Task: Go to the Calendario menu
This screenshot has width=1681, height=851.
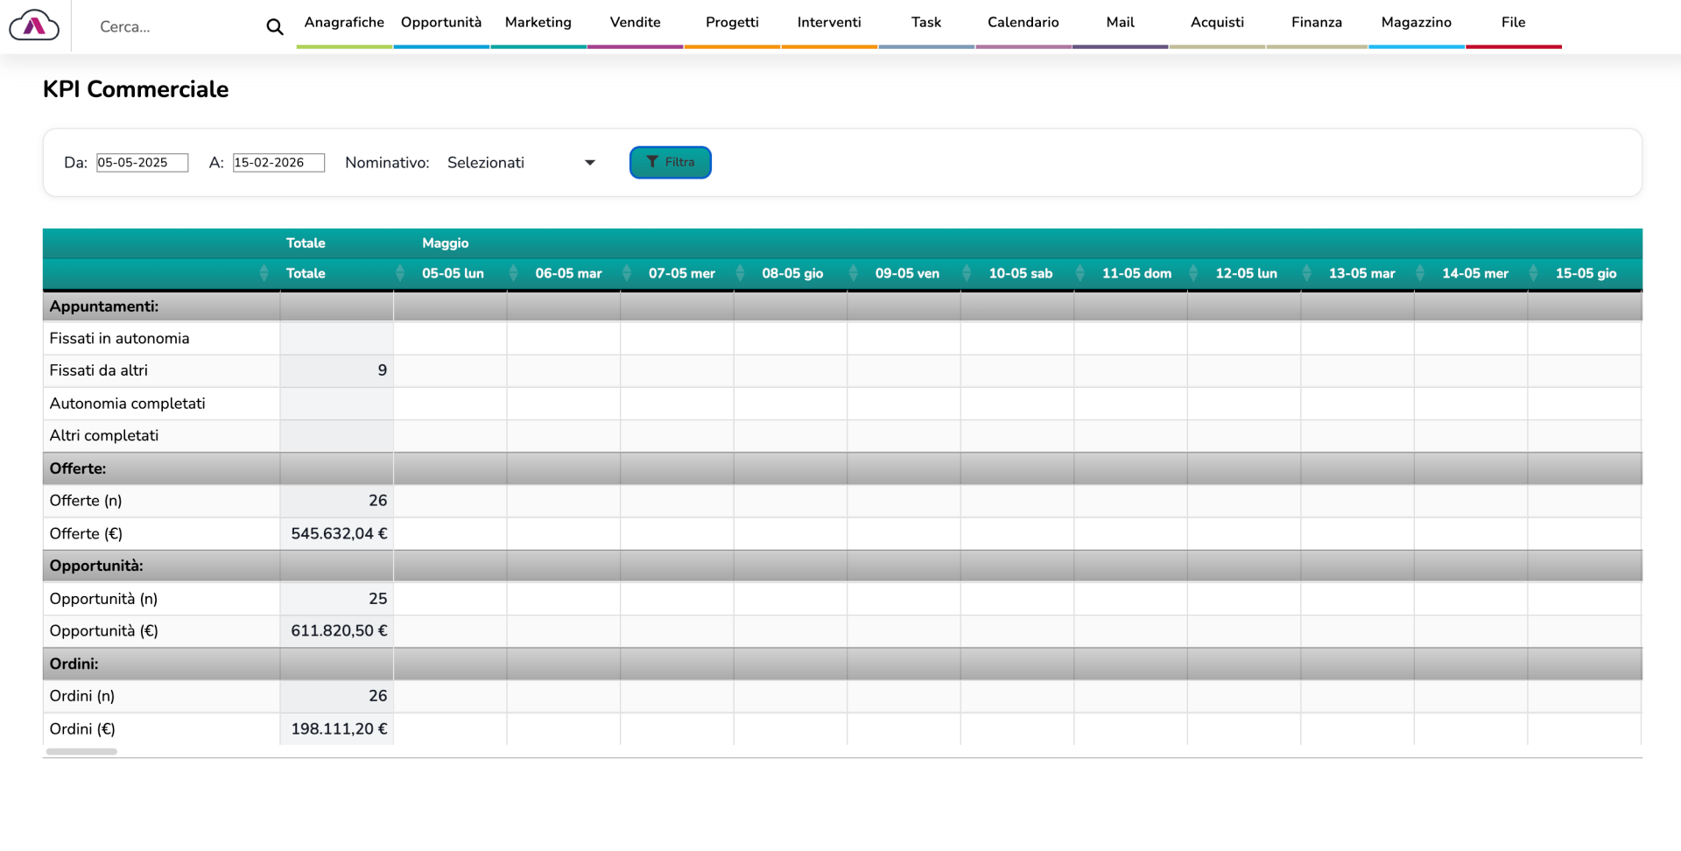Action: point(1023,23)
